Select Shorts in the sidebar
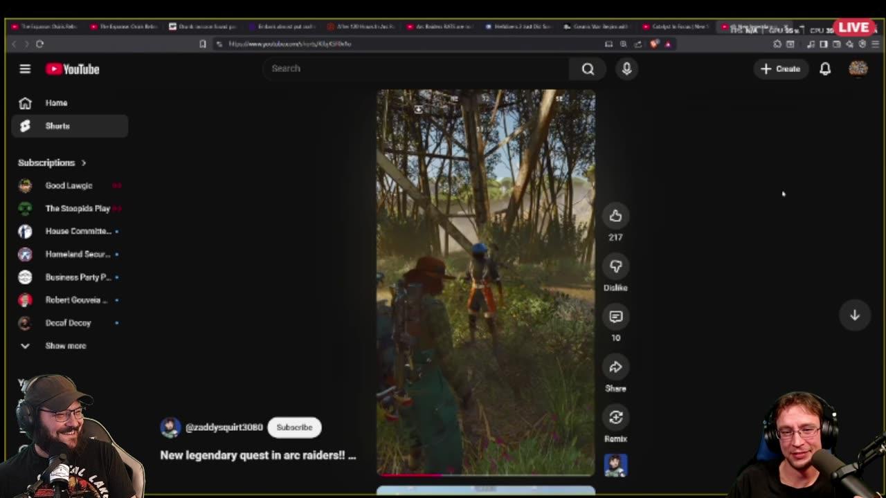 (57, 126)
